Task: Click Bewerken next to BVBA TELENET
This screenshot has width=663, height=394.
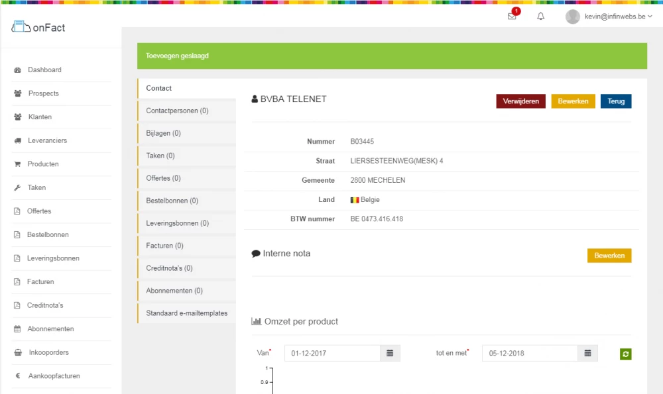Action: click(x=573, y=101)
